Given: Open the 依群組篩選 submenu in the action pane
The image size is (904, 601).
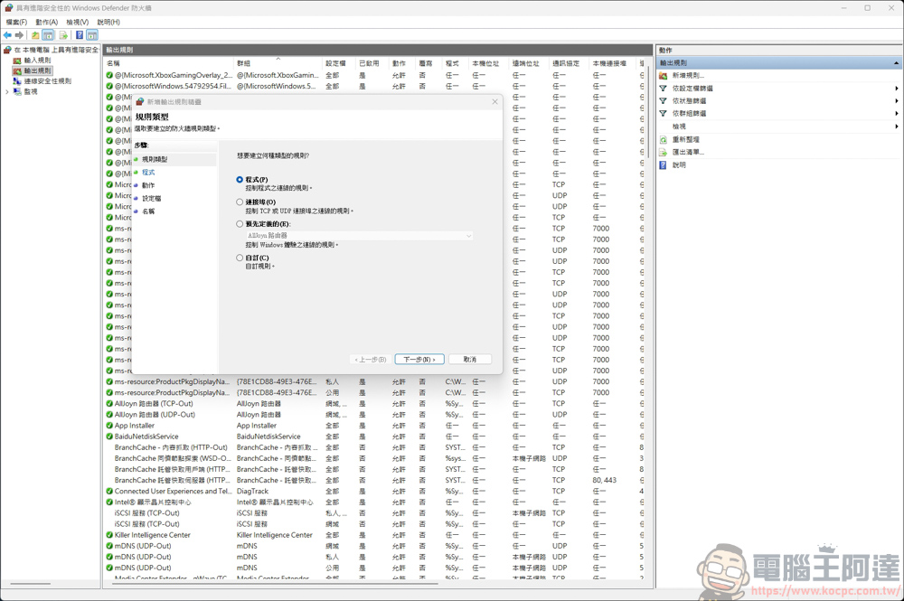Looking at the screenshot, I should (x=779, y=114).
